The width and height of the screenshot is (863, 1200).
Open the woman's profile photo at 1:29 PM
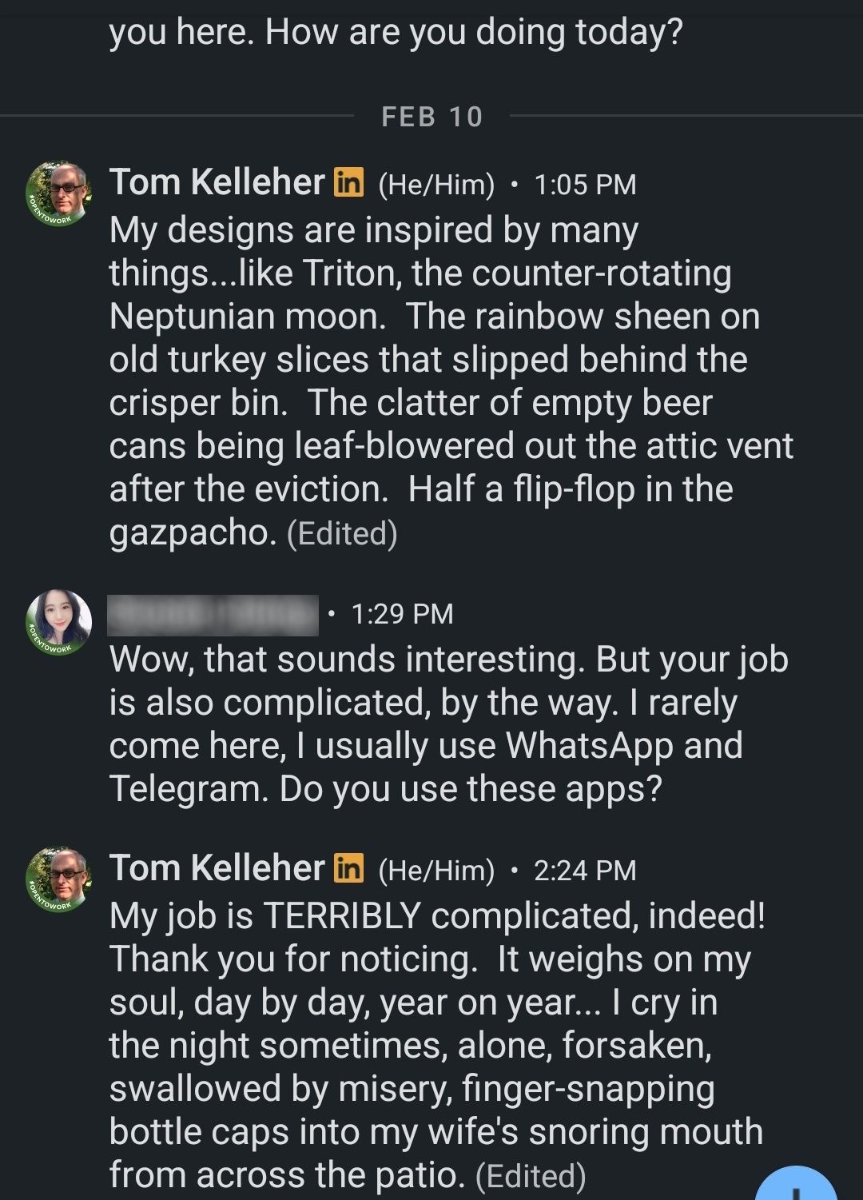pos(59,623)
